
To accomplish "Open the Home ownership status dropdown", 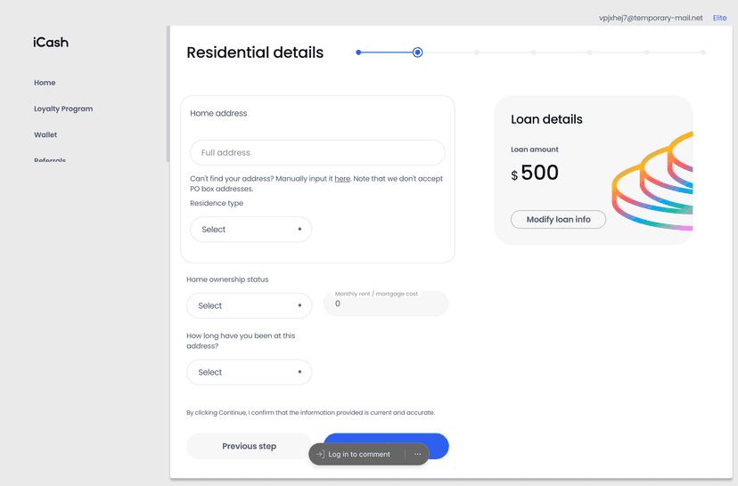I will pos(249,305).
